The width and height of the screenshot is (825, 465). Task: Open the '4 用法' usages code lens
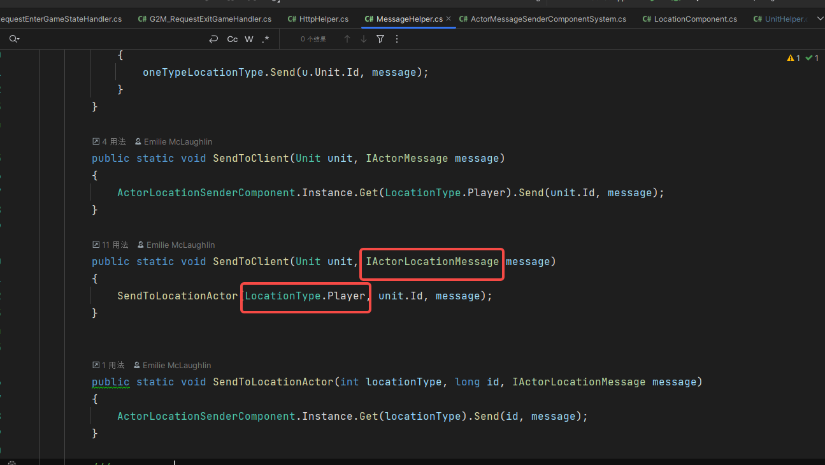109,141
